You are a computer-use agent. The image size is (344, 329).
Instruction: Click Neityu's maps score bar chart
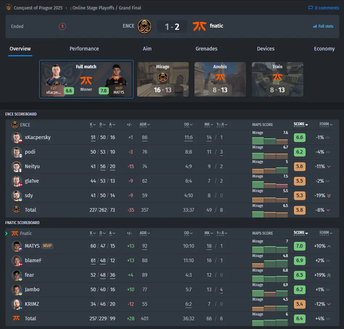coord(270,170)
